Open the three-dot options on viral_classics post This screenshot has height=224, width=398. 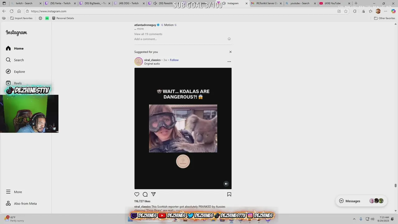click(x=229, y=62)
